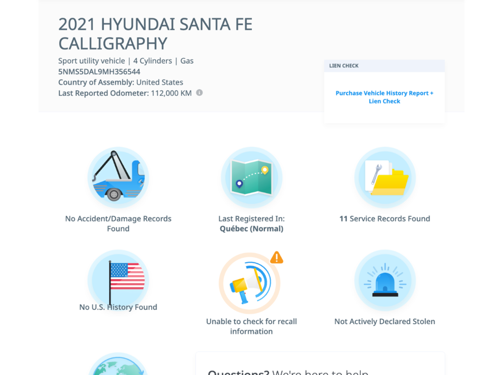Click the Last Reported Odometer text

[125, 93]
